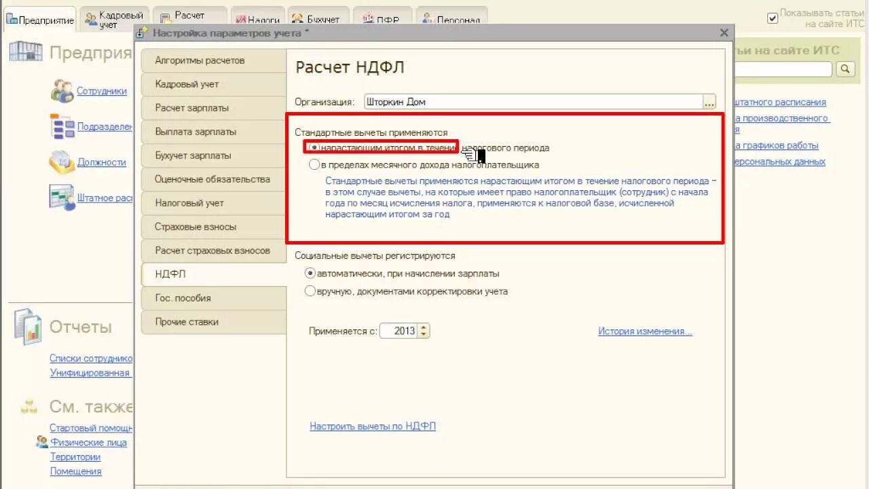Click the Должности icon
Viewport: 869px width, 489px height.
tap(62, 162)
